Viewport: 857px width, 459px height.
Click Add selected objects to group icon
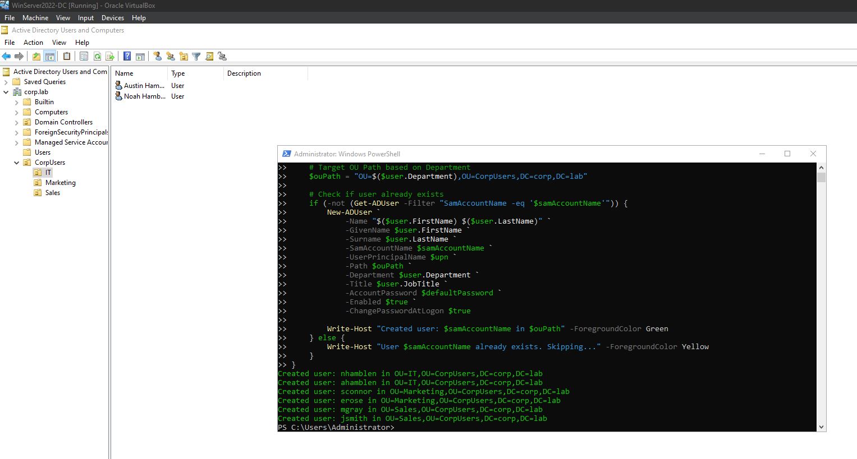pyautogui.click(x=222, y=56)
